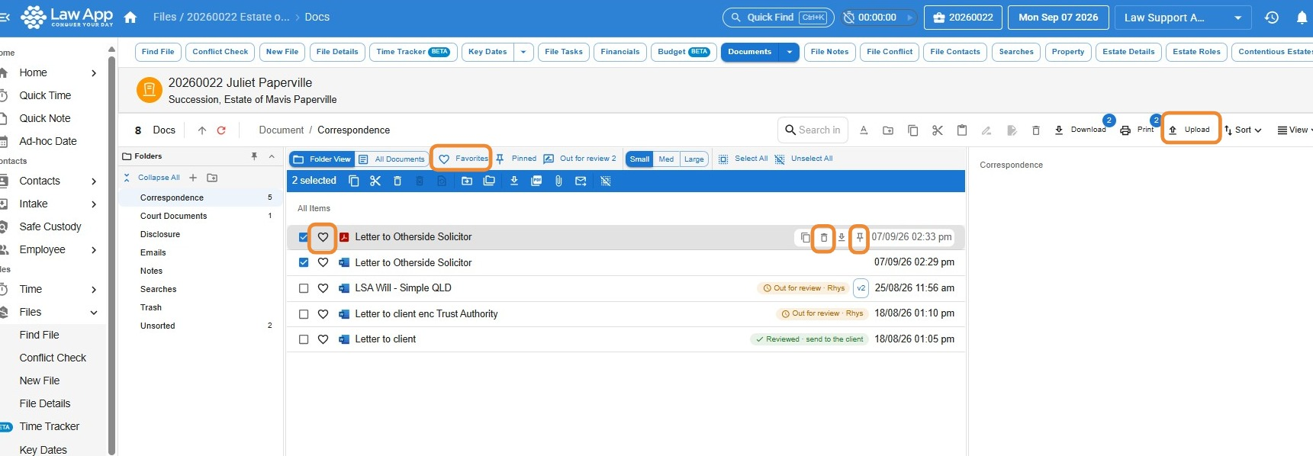
Task: Open the notifications bell
Action: point(1302,17)
